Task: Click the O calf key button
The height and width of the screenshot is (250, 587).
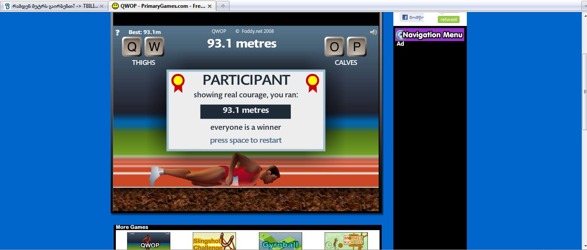Action: tap(335, 47)
